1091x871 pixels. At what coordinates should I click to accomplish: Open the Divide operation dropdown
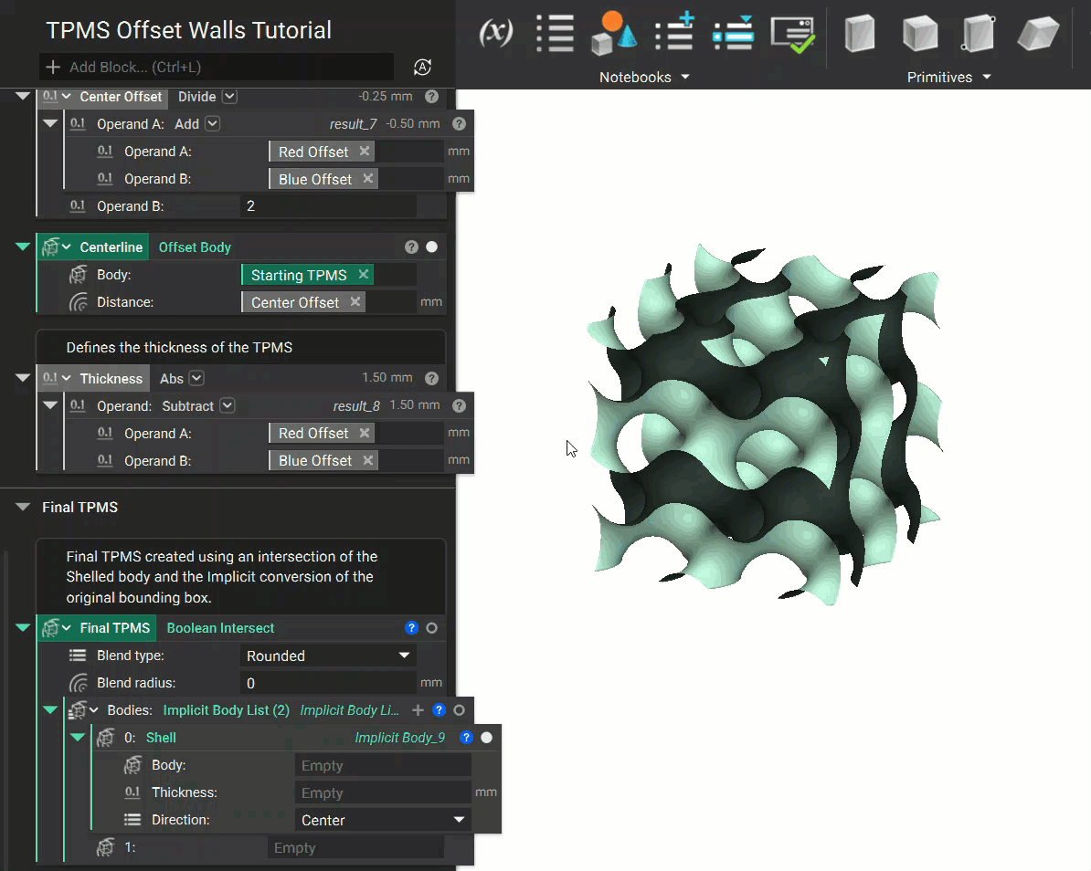pos(229,97)
